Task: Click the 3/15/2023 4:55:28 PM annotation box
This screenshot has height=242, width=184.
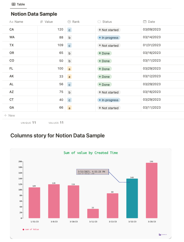Action: [92, 172]
